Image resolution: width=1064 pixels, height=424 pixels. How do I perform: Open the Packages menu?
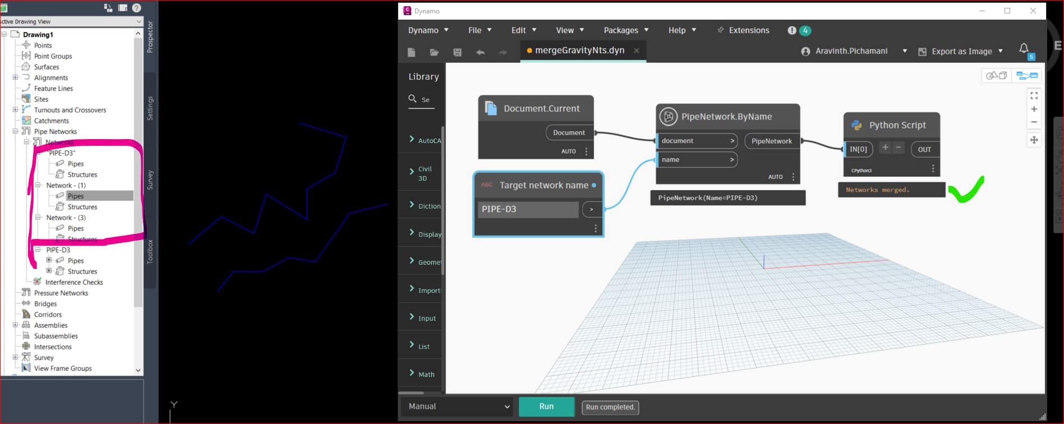[626, 30]
